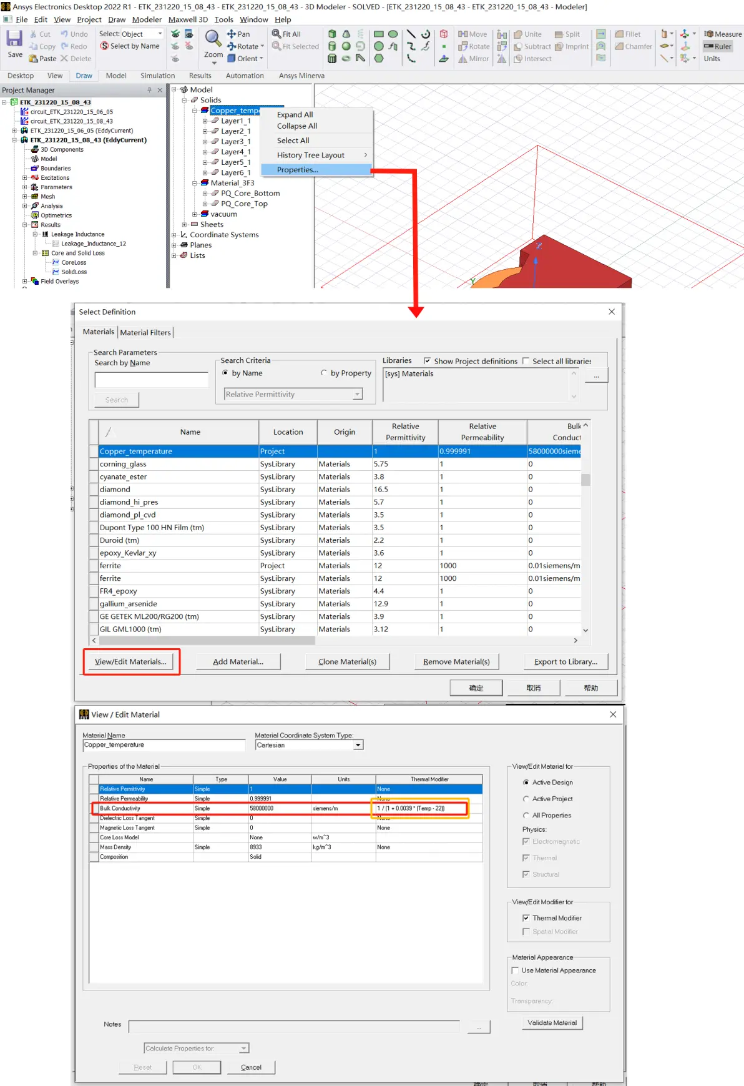Viewport: 744px width, 1086px height.
Task: Expand the Layer1_1 tree node
Action: point(205,121)
